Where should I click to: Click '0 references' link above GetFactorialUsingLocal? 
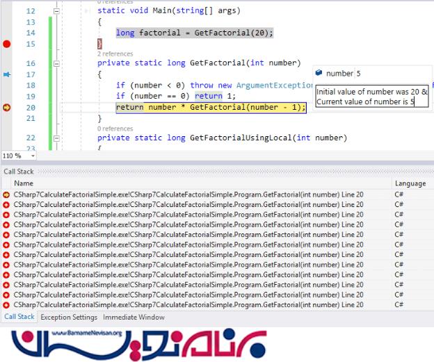(x=114, y=129)
